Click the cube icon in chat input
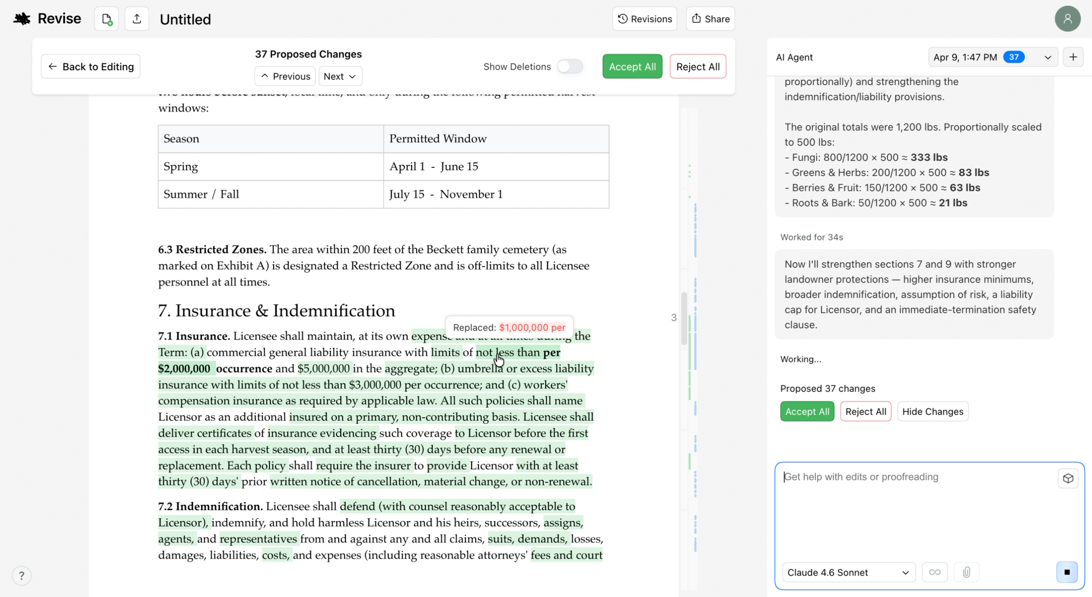1092x597 pixels. 1068,478
